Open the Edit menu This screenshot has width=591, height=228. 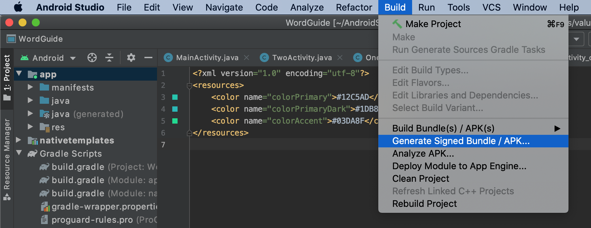pos(152,7)
